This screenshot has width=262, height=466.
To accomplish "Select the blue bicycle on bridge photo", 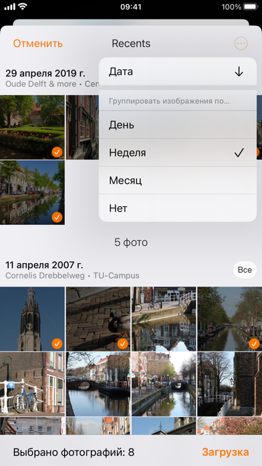I will [x=32, y=384].
